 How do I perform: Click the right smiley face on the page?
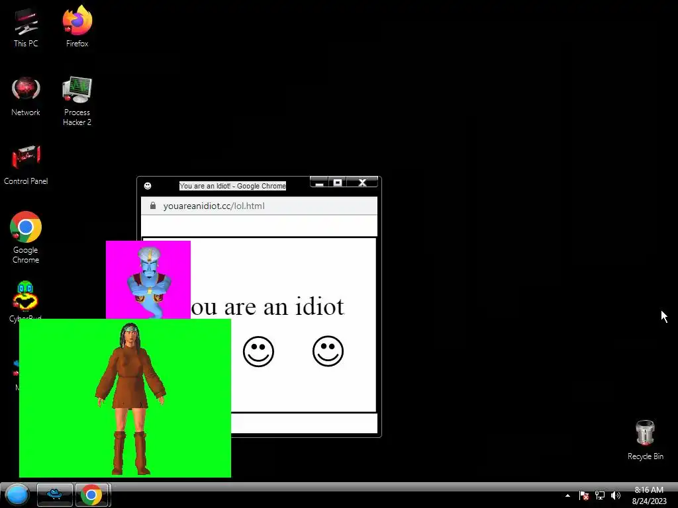pos(328,351)
